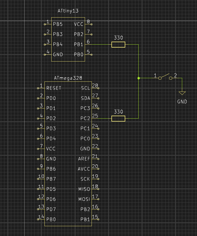197x236 pixels.
Task: Click the PD0 pin label
Action: [51, 98]
